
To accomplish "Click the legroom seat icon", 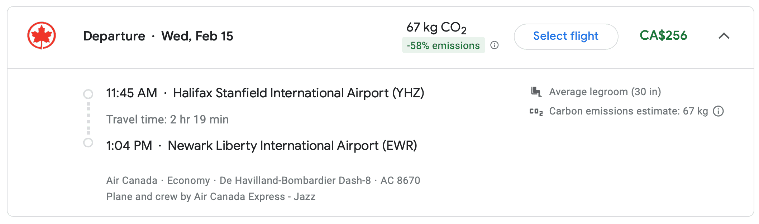I will click(536, 92).
